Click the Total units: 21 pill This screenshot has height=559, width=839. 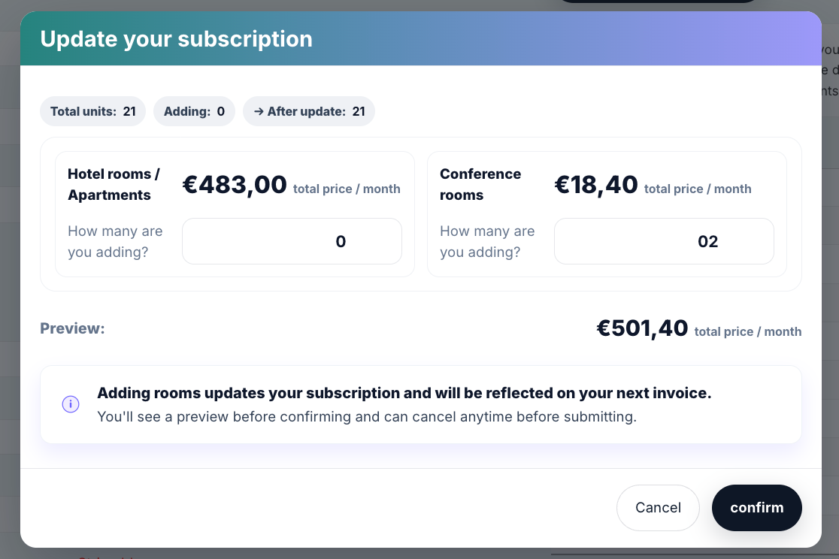pyautogui.click(x=92, y=112)
